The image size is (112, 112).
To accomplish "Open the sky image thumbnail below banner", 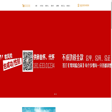I will [x=39, y=110].
